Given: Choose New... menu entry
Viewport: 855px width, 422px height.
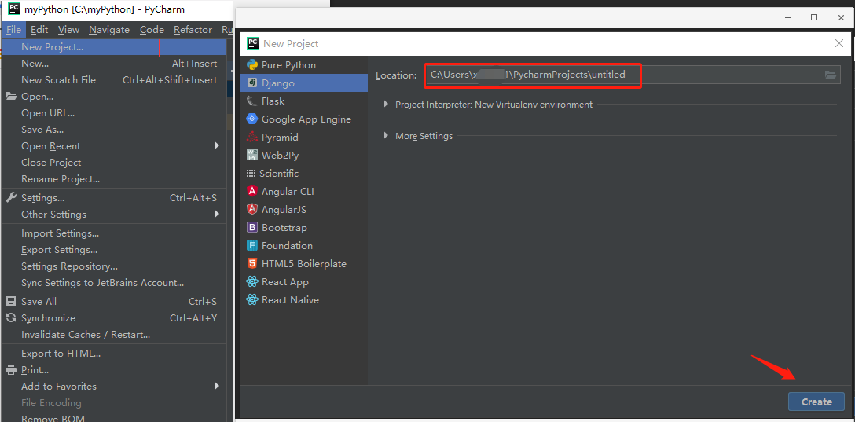Looking at the screenshot, I should pyautogui.click(x=114, y=64).
